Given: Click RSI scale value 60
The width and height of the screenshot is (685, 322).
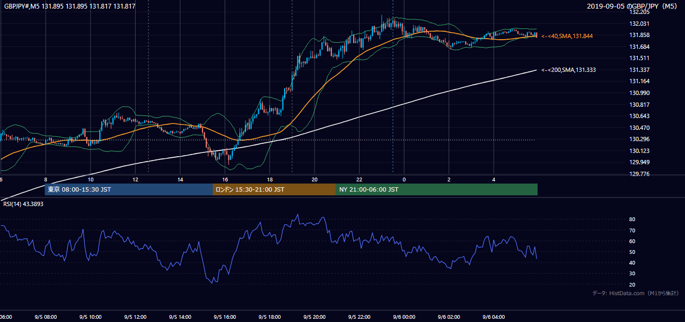Looking at the screenshot, I should point(632,241).
